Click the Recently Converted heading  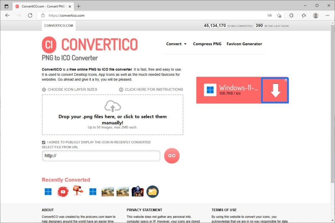pyautogui.click(x=66, y=180)
